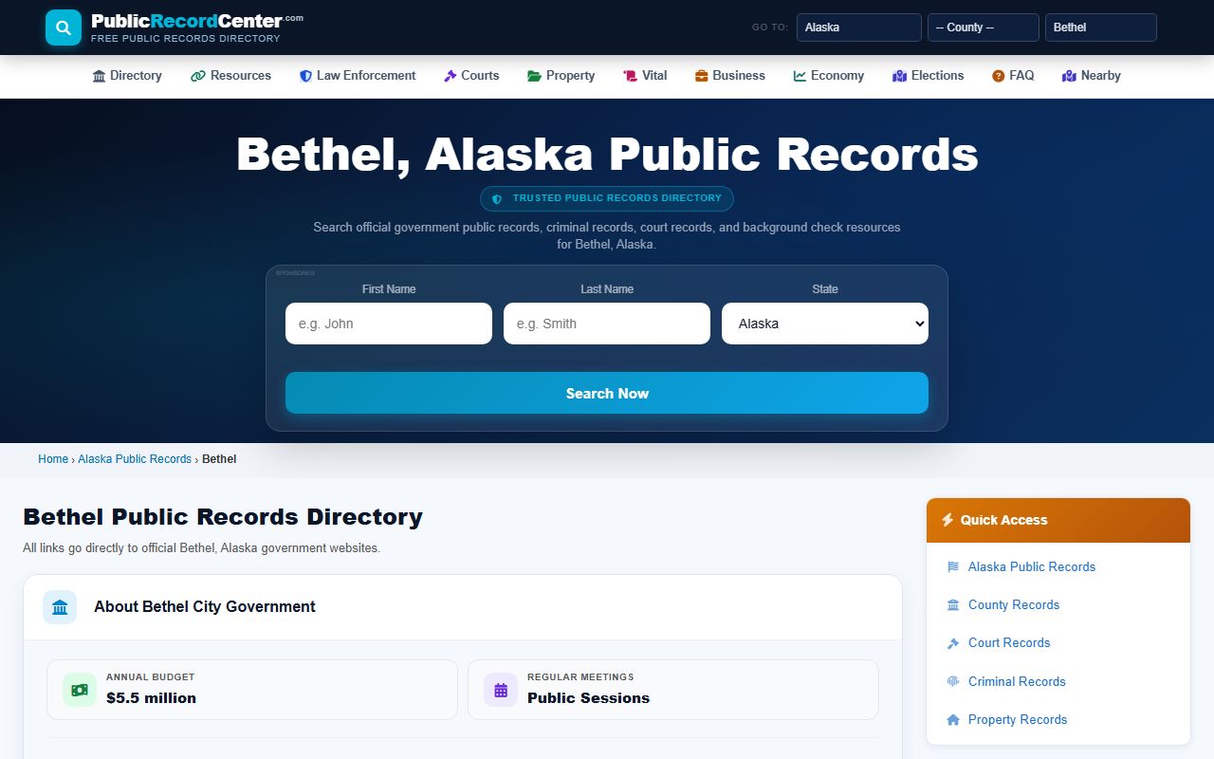Screen dimensions: 1214x759
Task: Open the Nearby nav item
Action: pyautogui.click(x=1092, y=76)
